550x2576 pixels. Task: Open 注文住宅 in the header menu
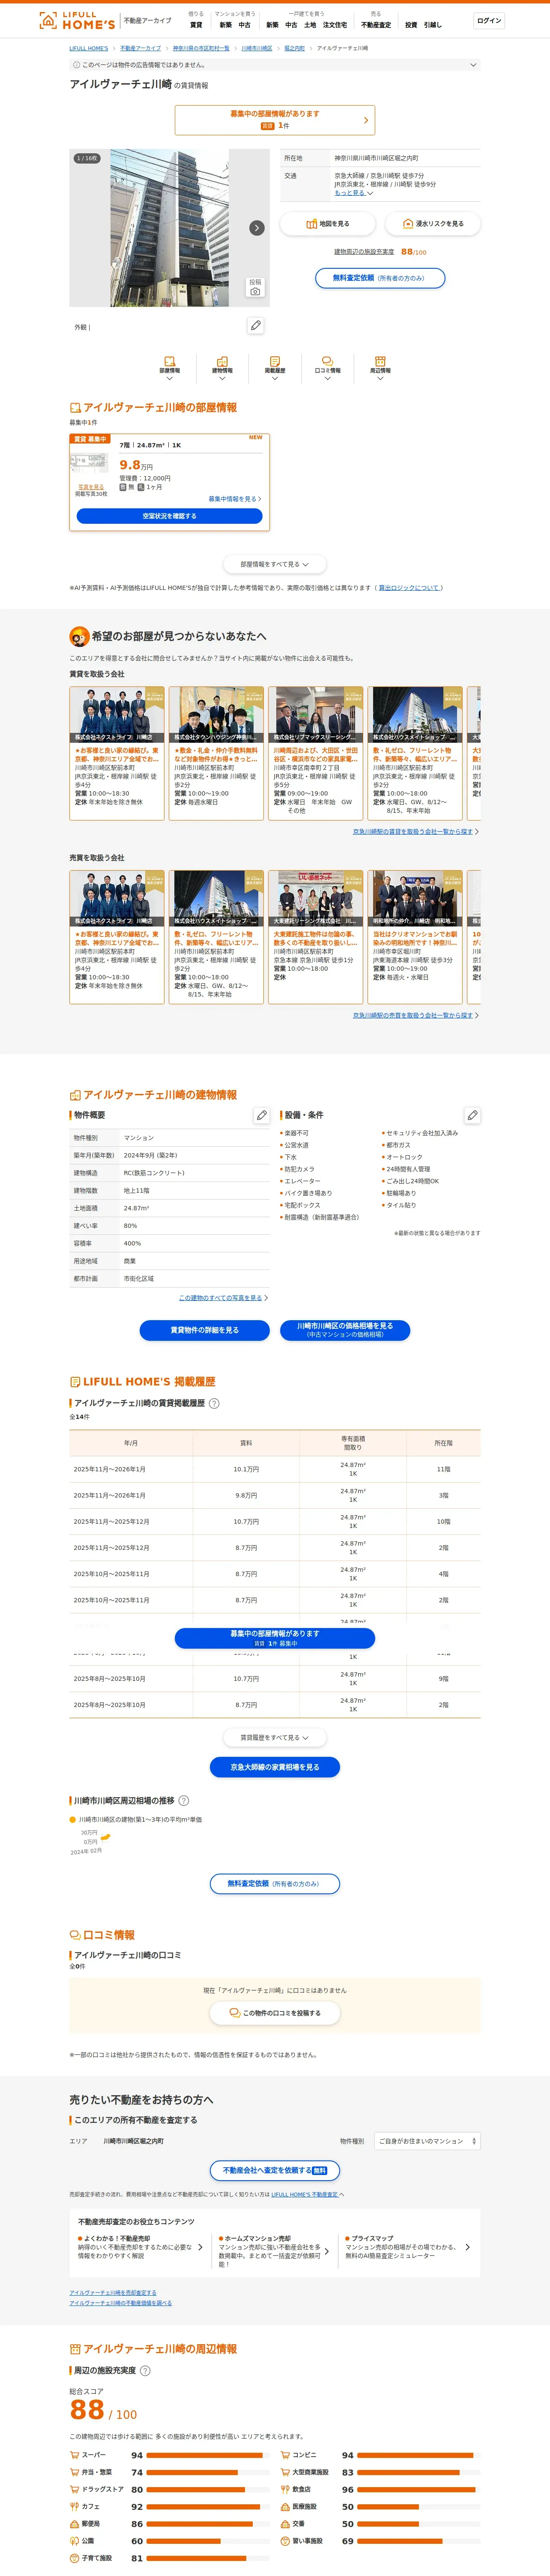[x=335, y=25]
